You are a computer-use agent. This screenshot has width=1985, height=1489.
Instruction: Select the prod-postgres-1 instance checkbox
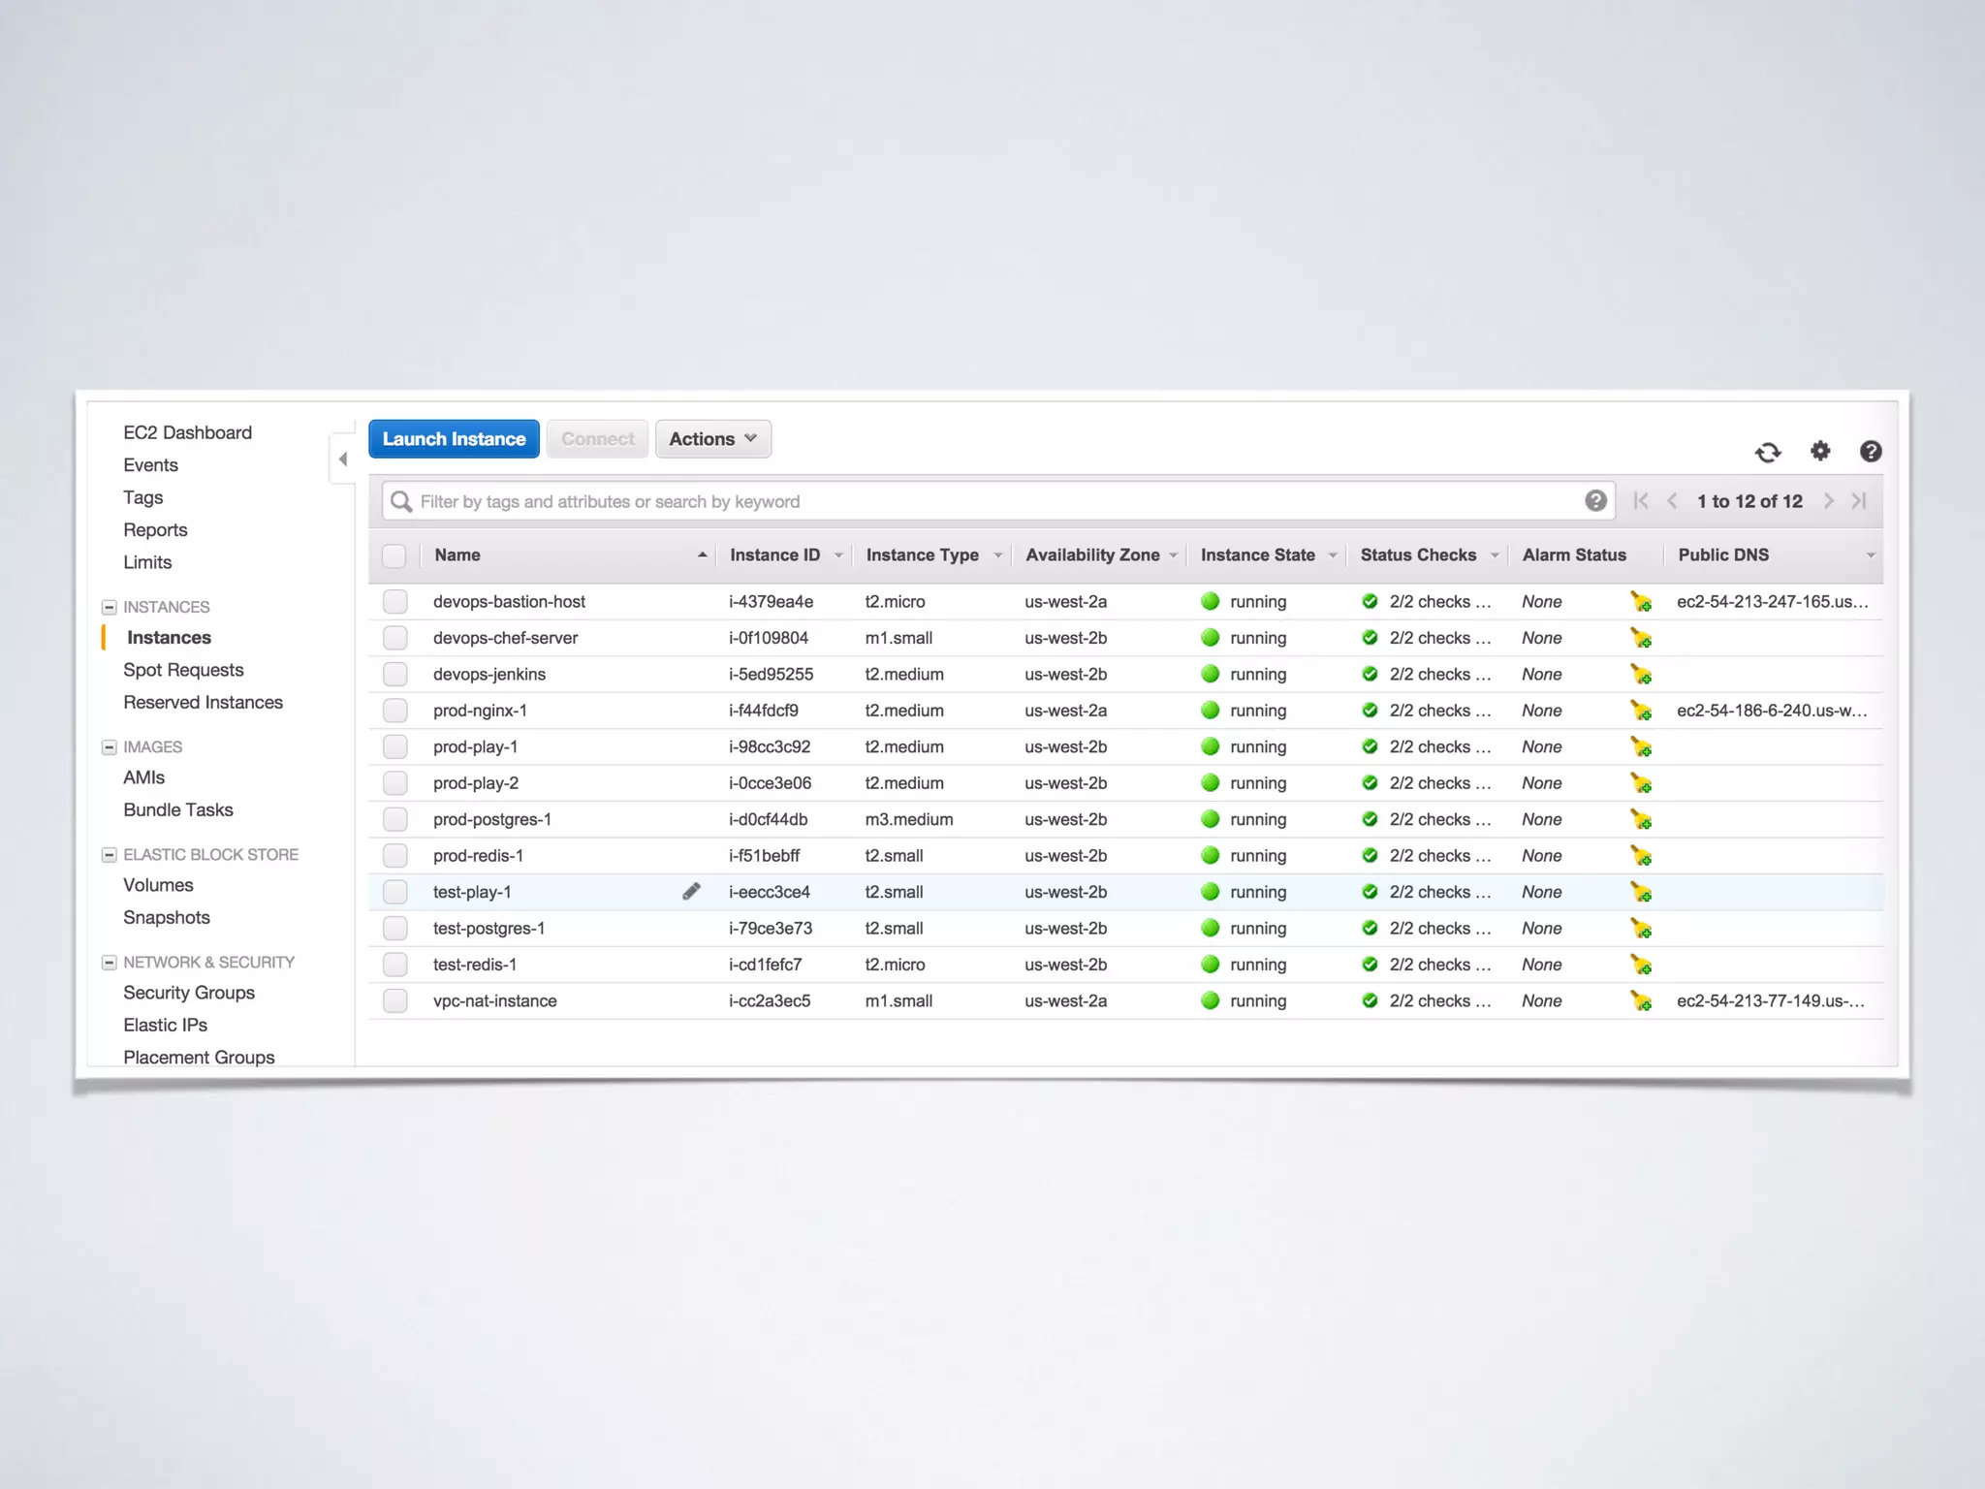pyautogui.click(x=394, y=820)
